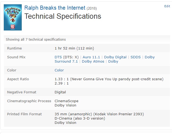
Task: Click the 'Showing all 7 technical specifications' text
Action: (x=36, y=40)
